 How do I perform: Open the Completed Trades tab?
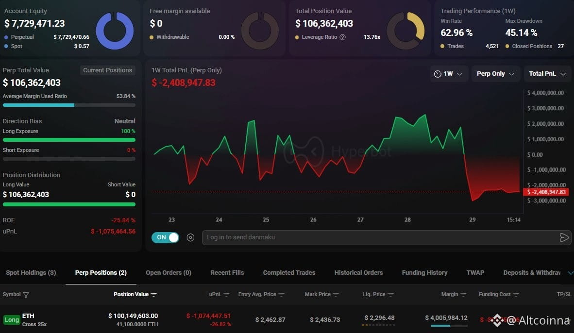click(289, 273)
